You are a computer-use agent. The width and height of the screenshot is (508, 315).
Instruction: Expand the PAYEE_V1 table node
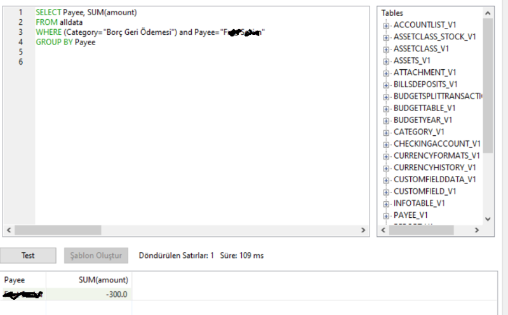[x=386, y=216]
